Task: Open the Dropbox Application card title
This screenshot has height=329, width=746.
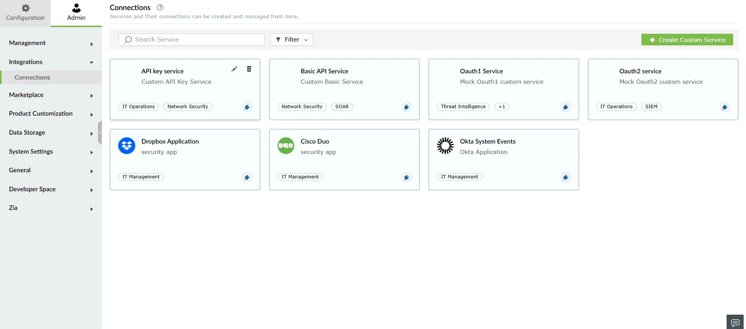Action: pyautogui.click(x=170, y=142)
